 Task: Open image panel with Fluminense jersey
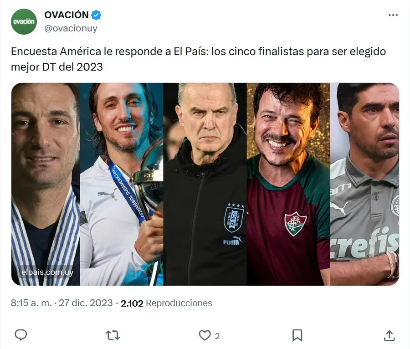click(288, 185)
